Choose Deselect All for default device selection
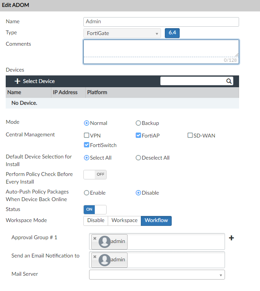This screenshot has width=260, height=291. [138, 158]
